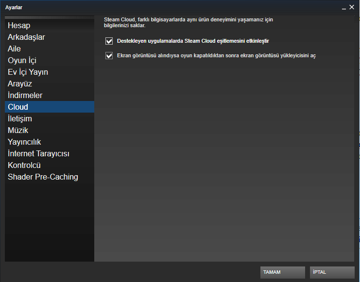Select Arkadaşlar in the settings sidebar
Viewport: 360px width, 282px height.
(x=26, y=37)
